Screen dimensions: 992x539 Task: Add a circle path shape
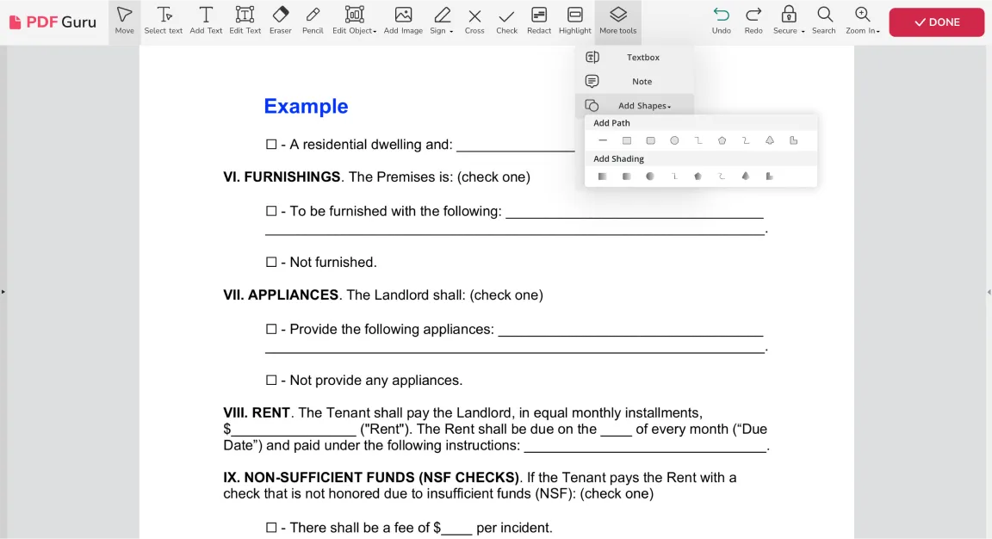[674, 140]
